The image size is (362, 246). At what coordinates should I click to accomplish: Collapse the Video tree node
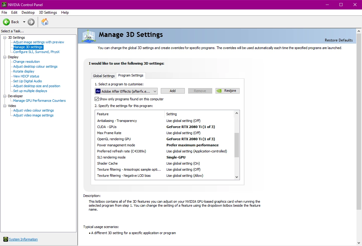pos(5,106)
